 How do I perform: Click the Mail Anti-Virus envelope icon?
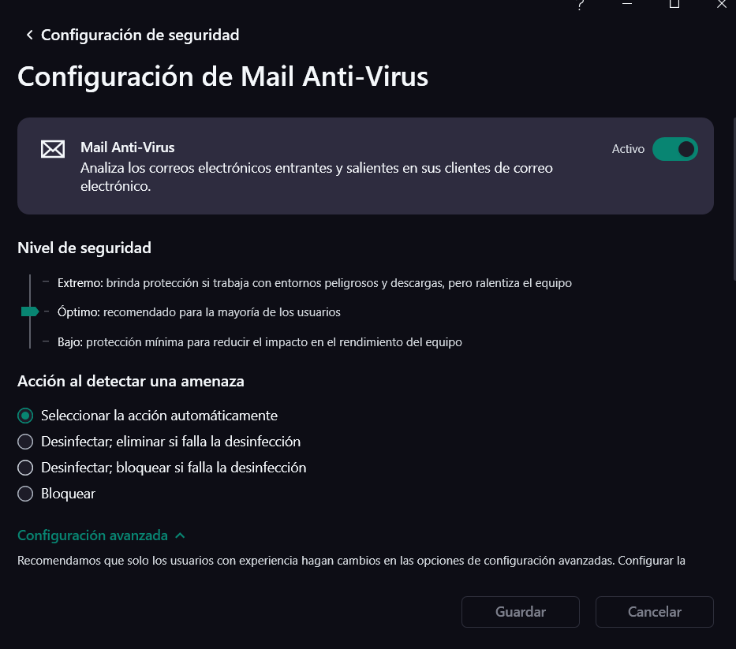click(53, 149)
